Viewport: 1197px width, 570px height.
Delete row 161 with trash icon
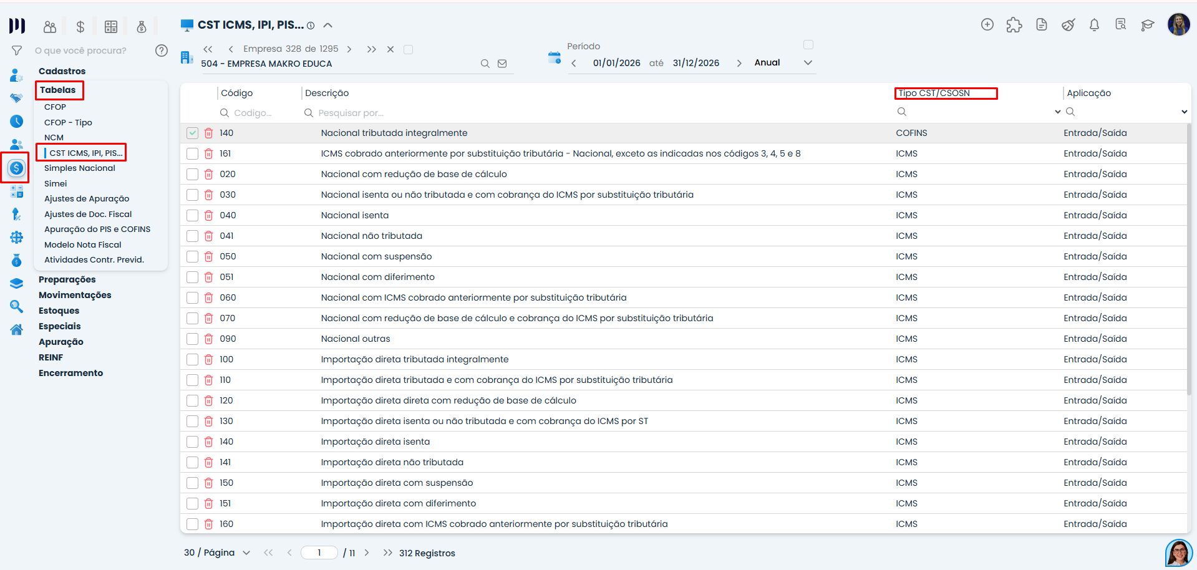208,153
